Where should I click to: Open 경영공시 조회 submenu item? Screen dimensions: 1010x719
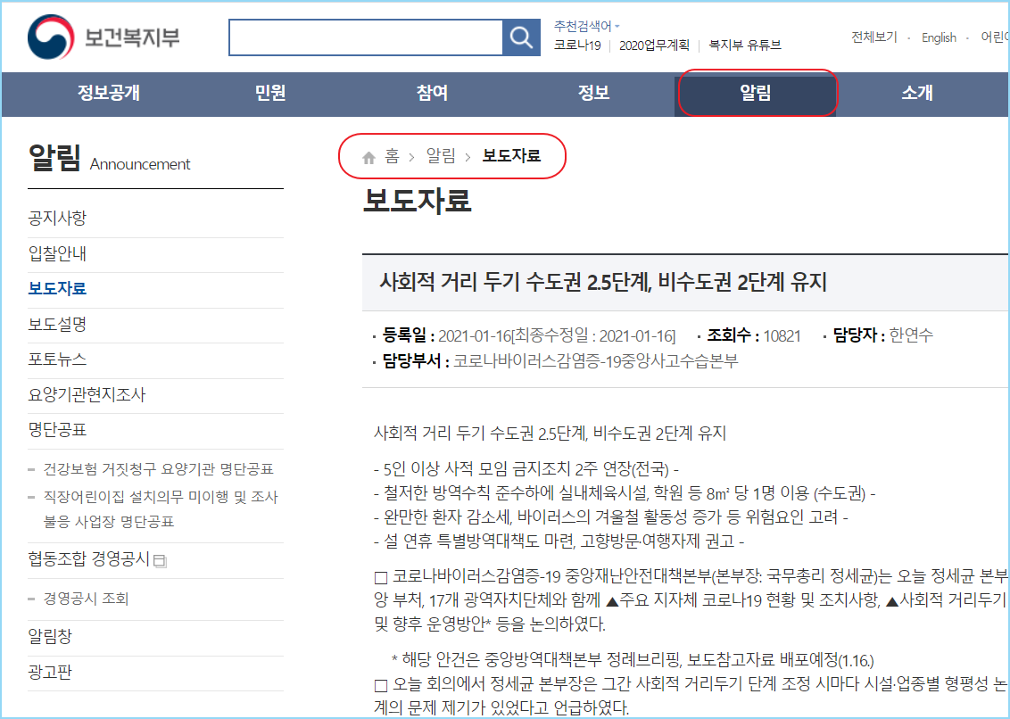click(x=86, y=599)
